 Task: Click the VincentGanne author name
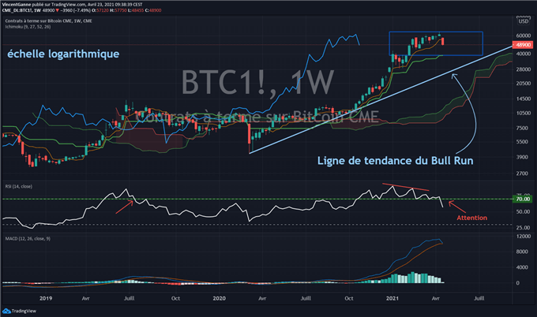(x=16, y=5)
